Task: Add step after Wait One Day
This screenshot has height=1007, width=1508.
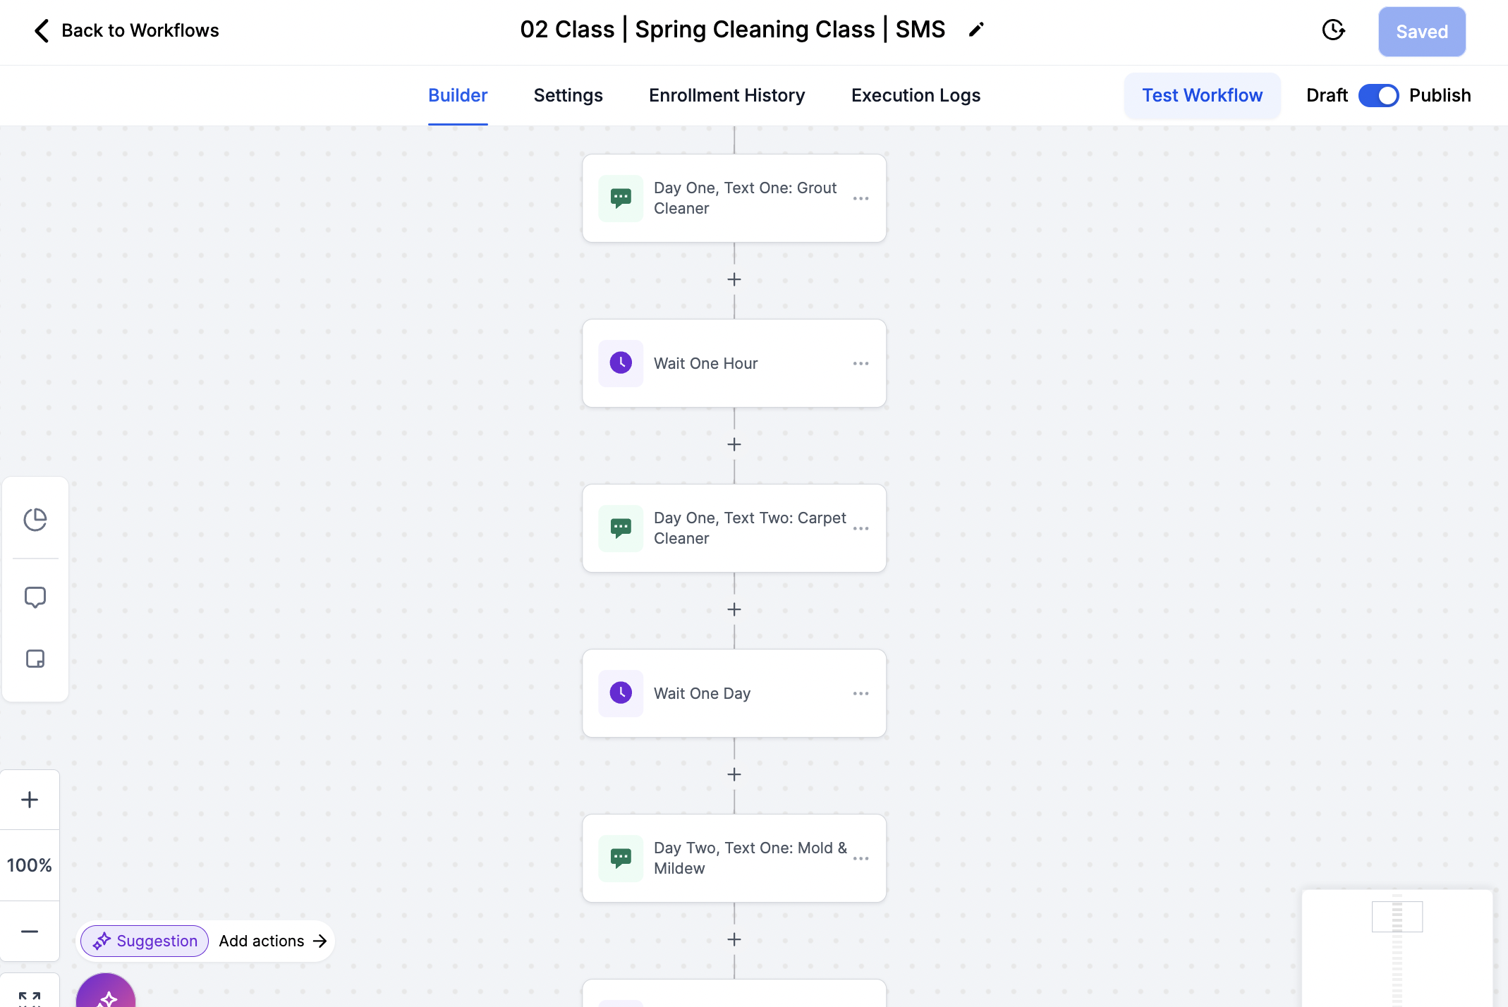Action: coord(734,775)
